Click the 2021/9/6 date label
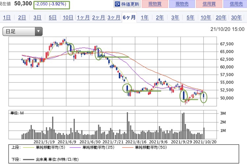Viewport: 247px width, 164px height. coord(158,142)
